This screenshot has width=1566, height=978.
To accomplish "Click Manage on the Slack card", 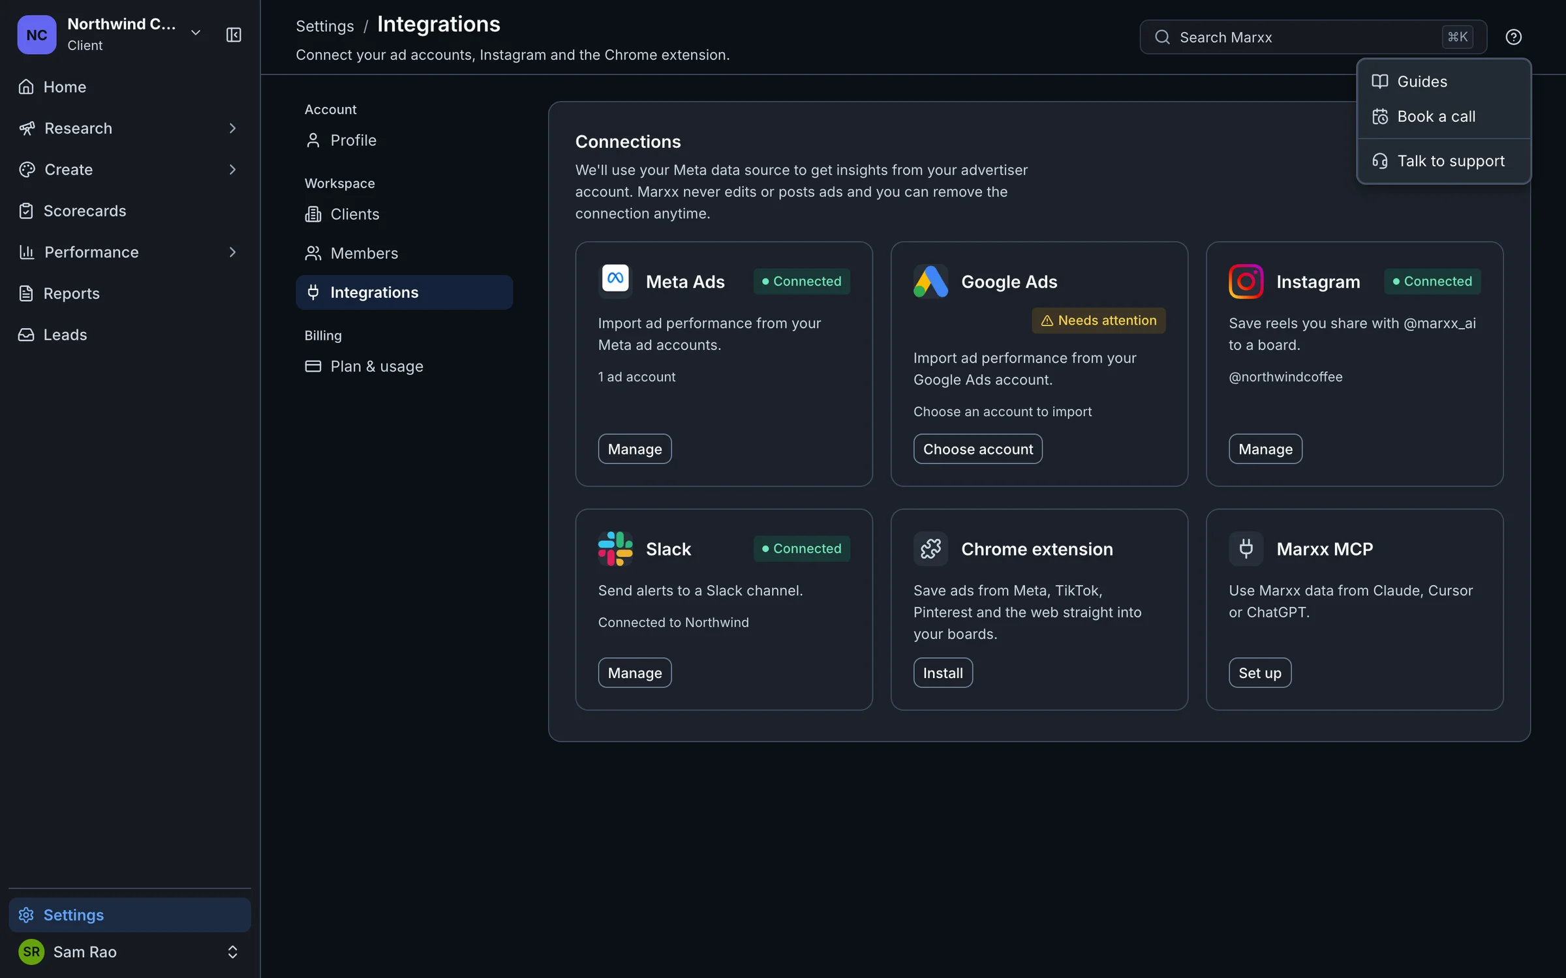I will pos(634,672).
